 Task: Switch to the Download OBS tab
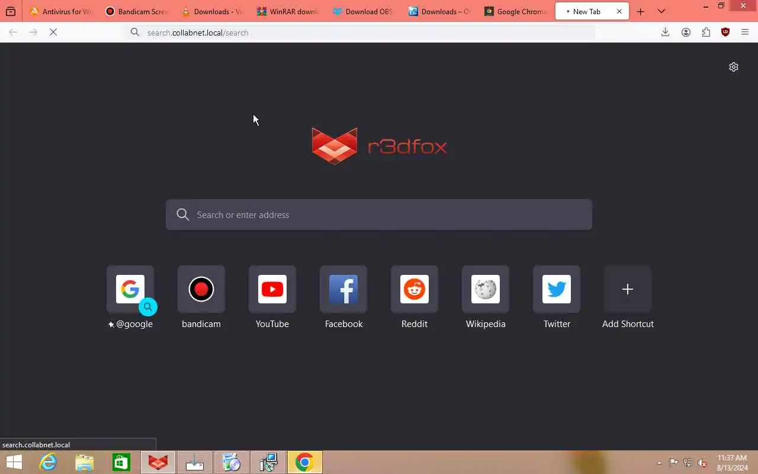pos(364,11)
